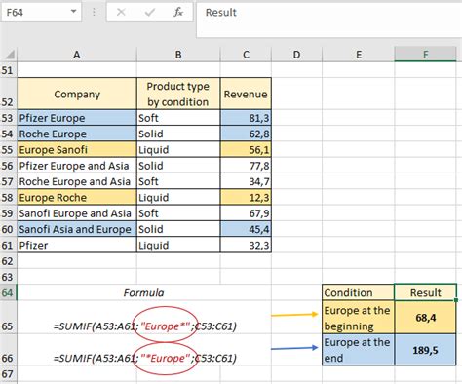Screen dimensions: 462x384
Task: Select revenue value 34,7
Action: pyautogui.click(x=246, y=181)
